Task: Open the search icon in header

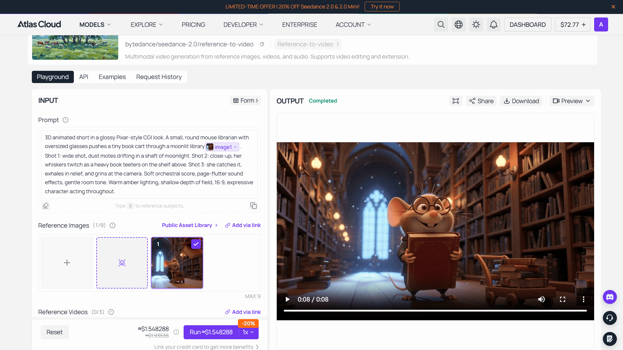Action: pos(441,24)
